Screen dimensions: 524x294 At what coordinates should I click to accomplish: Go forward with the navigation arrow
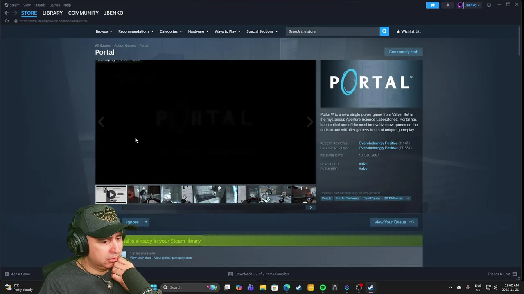[x=15, y=13]
